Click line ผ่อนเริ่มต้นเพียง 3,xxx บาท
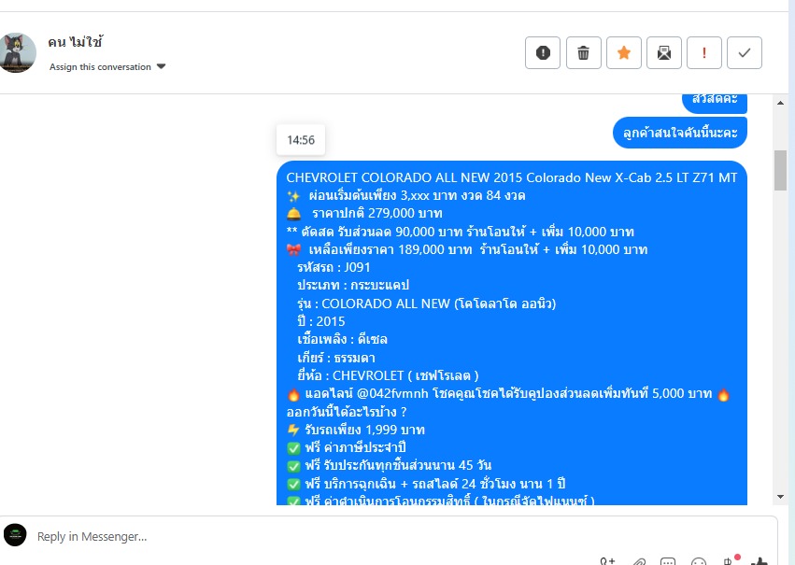 point(406,195)
